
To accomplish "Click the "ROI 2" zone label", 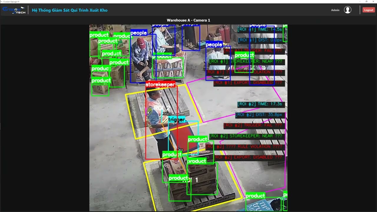I will pos(162,108).
